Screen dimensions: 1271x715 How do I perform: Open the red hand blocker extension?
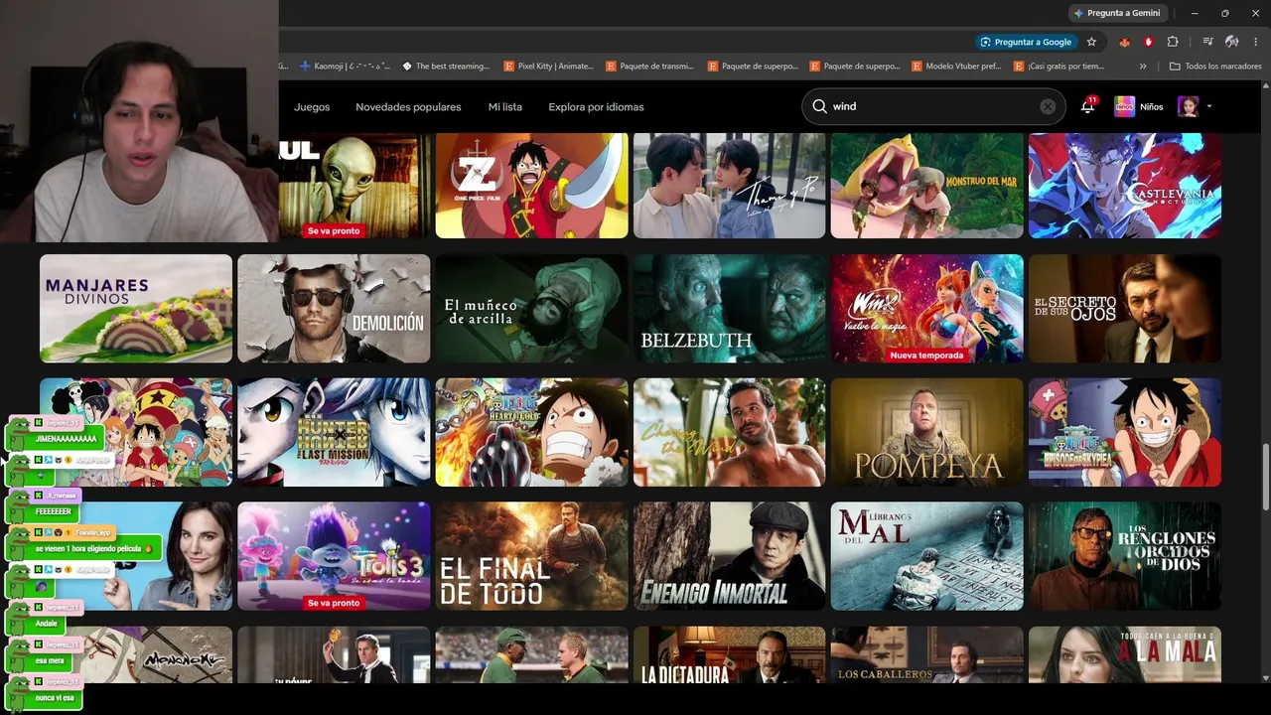[x=1149, y=42]
